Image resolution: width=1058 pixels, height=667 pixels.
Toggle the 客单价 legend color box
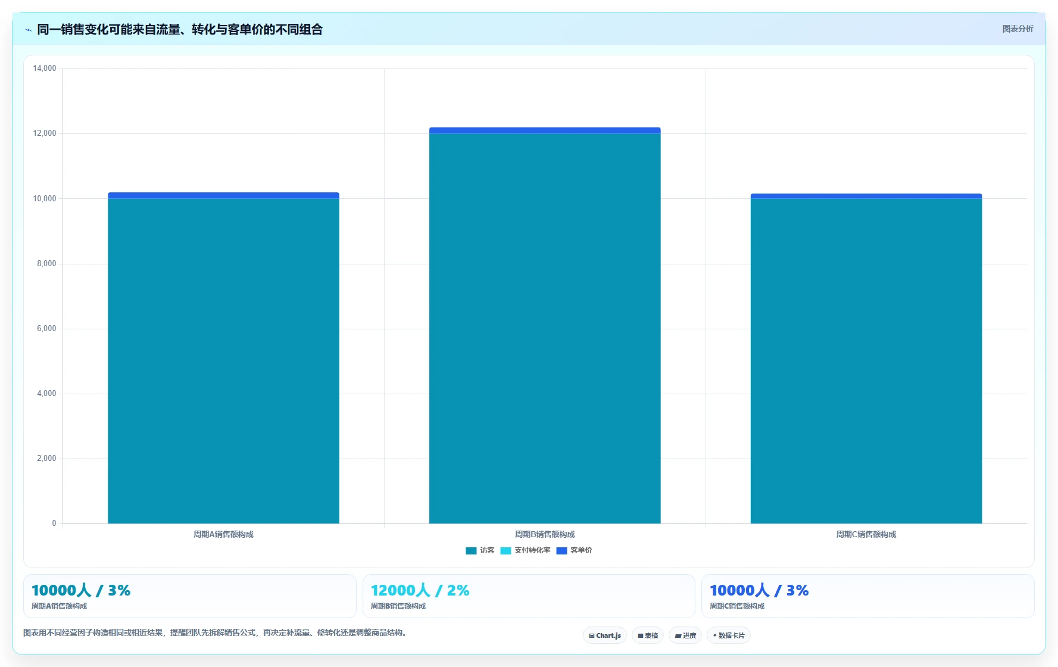pos(561,551)
